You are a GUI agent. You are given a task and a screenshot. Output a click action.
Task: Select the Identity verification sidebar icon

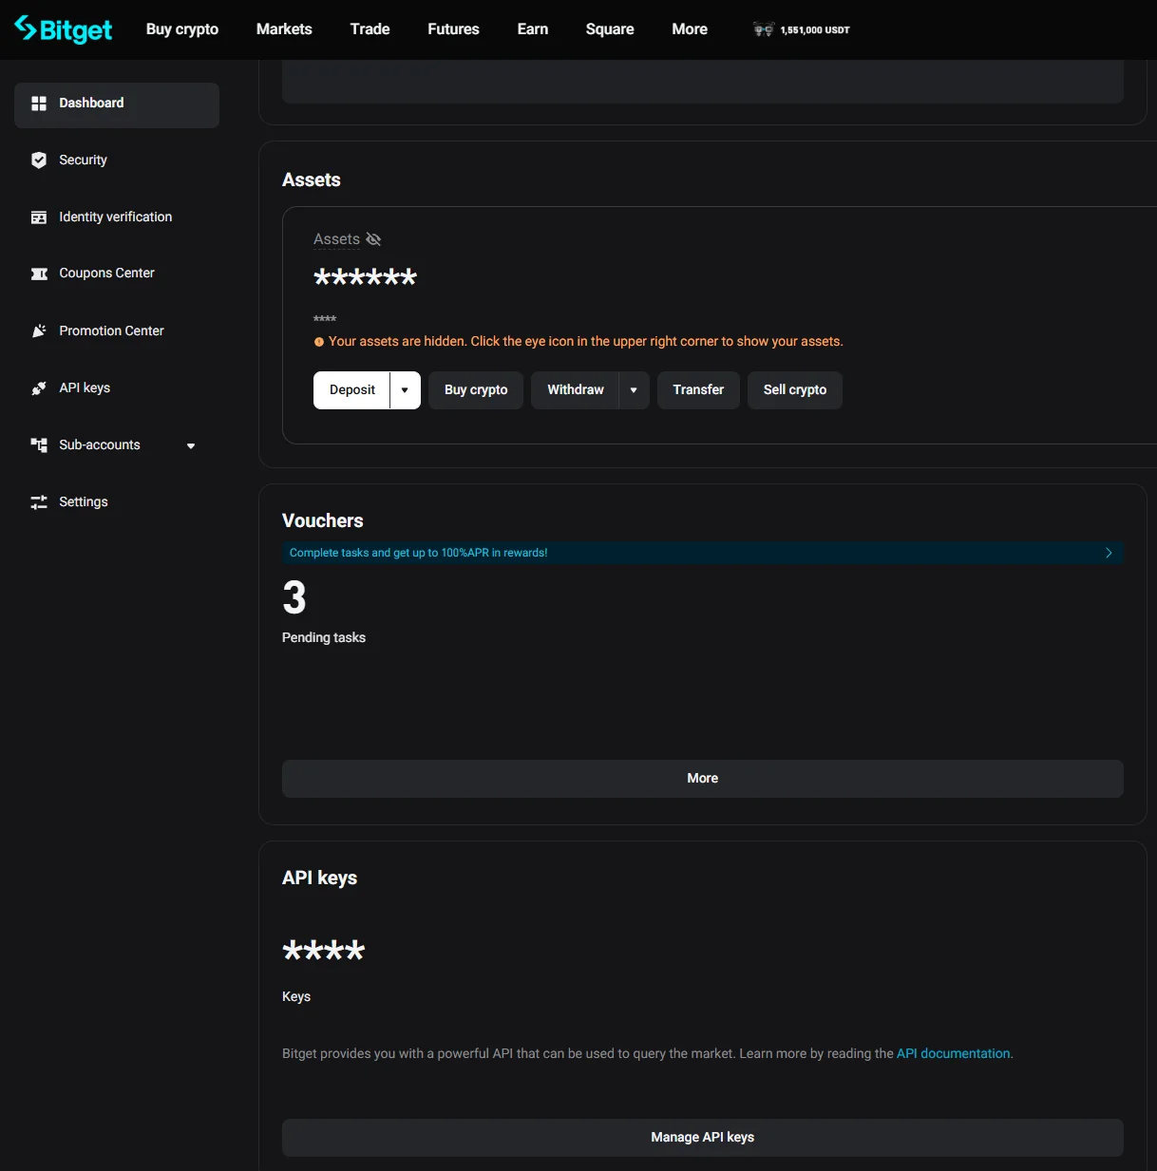39,217
